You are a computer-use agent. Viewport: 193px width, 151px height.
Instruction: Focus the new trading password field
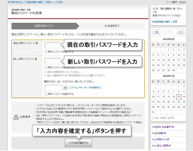point(53,61)
